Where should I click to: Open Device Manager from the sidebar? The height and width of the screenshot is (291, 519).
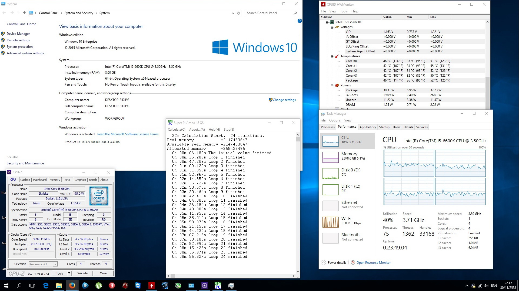pos(18,34)
